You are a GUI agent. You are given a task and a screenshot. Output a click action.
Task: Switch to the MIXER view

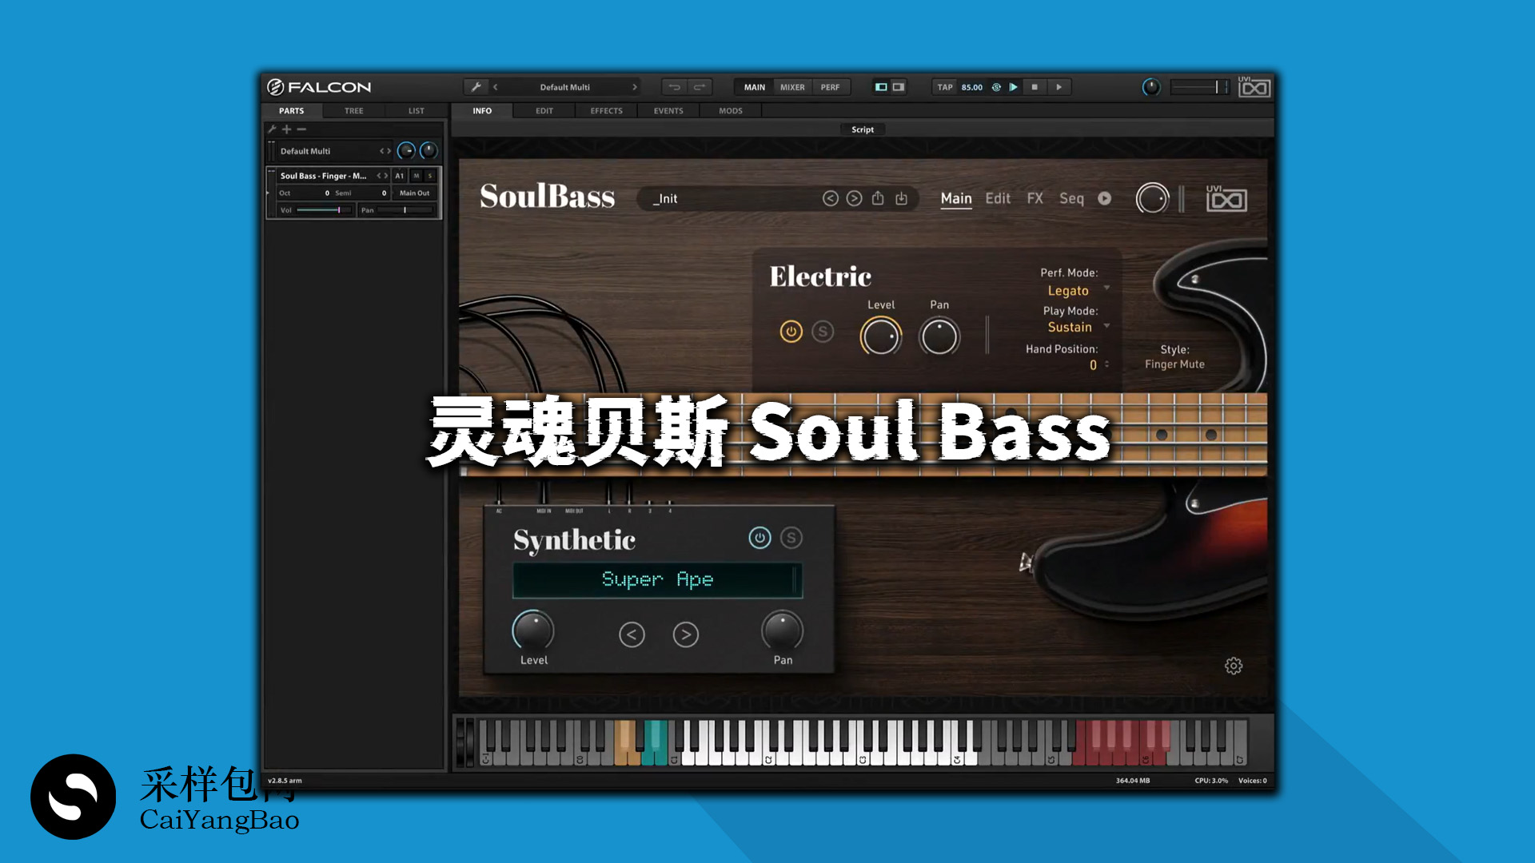791,86
